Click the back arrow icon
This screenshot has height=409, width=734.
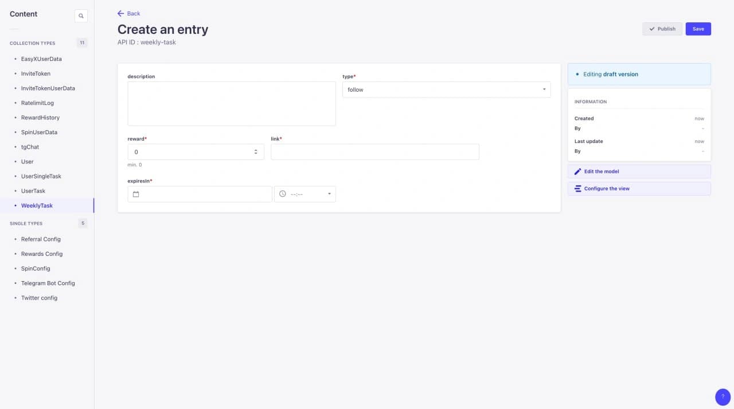point(120,13)
